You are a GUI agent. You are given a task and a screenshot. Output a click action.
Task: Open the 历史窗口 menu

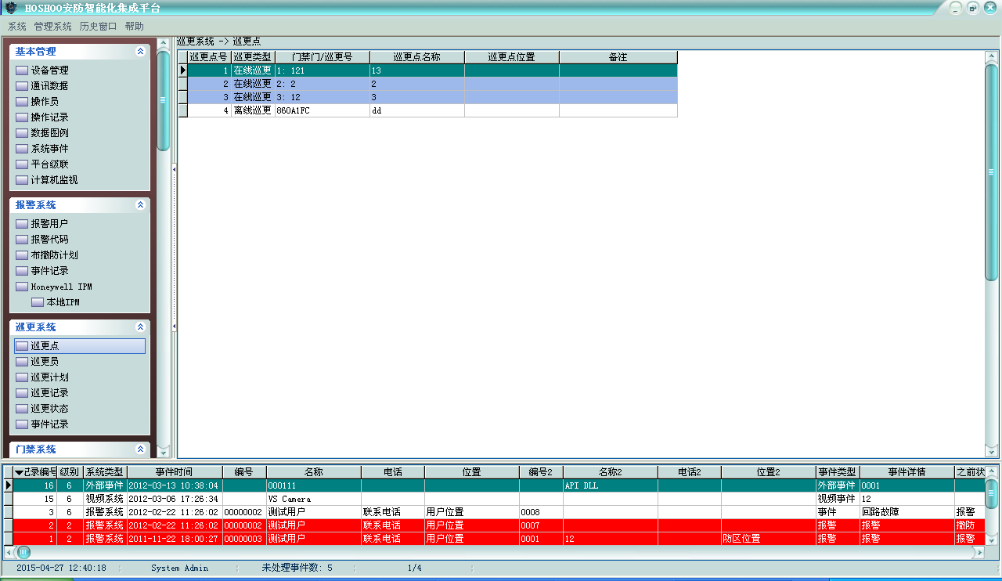pos(98,26)
